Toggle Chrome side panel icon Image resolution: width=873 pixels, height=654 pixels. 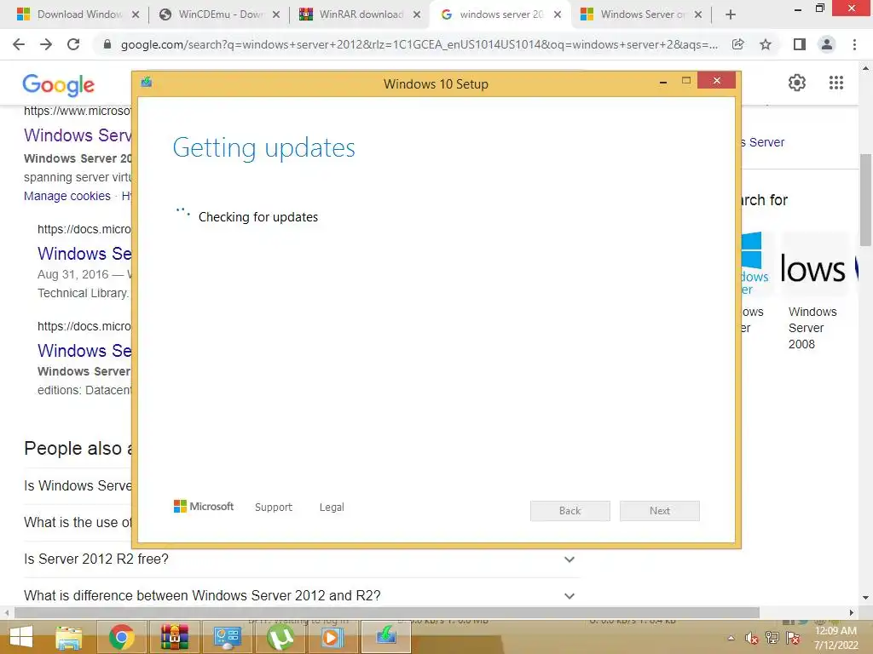(800, 44)
